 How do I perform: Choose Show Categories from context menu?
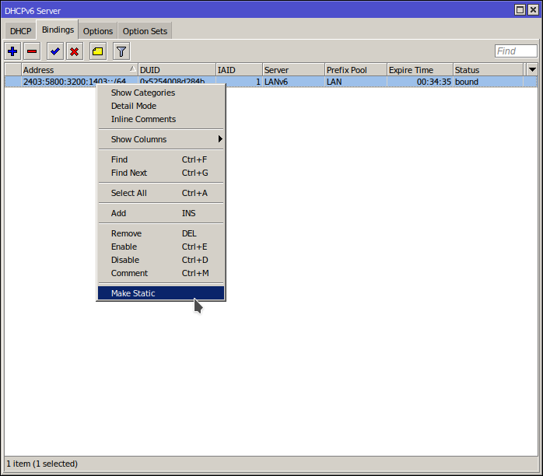click(161, 93)
